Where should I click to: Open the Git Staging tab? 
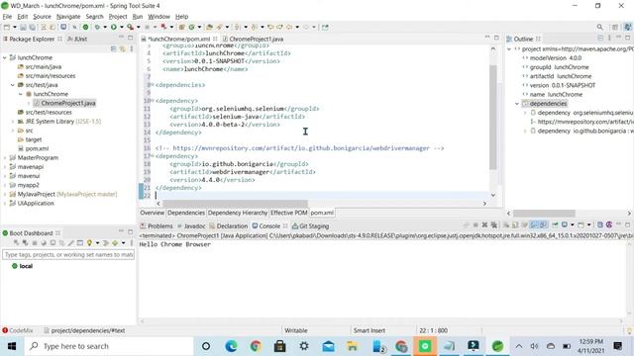tap(310, 226)
